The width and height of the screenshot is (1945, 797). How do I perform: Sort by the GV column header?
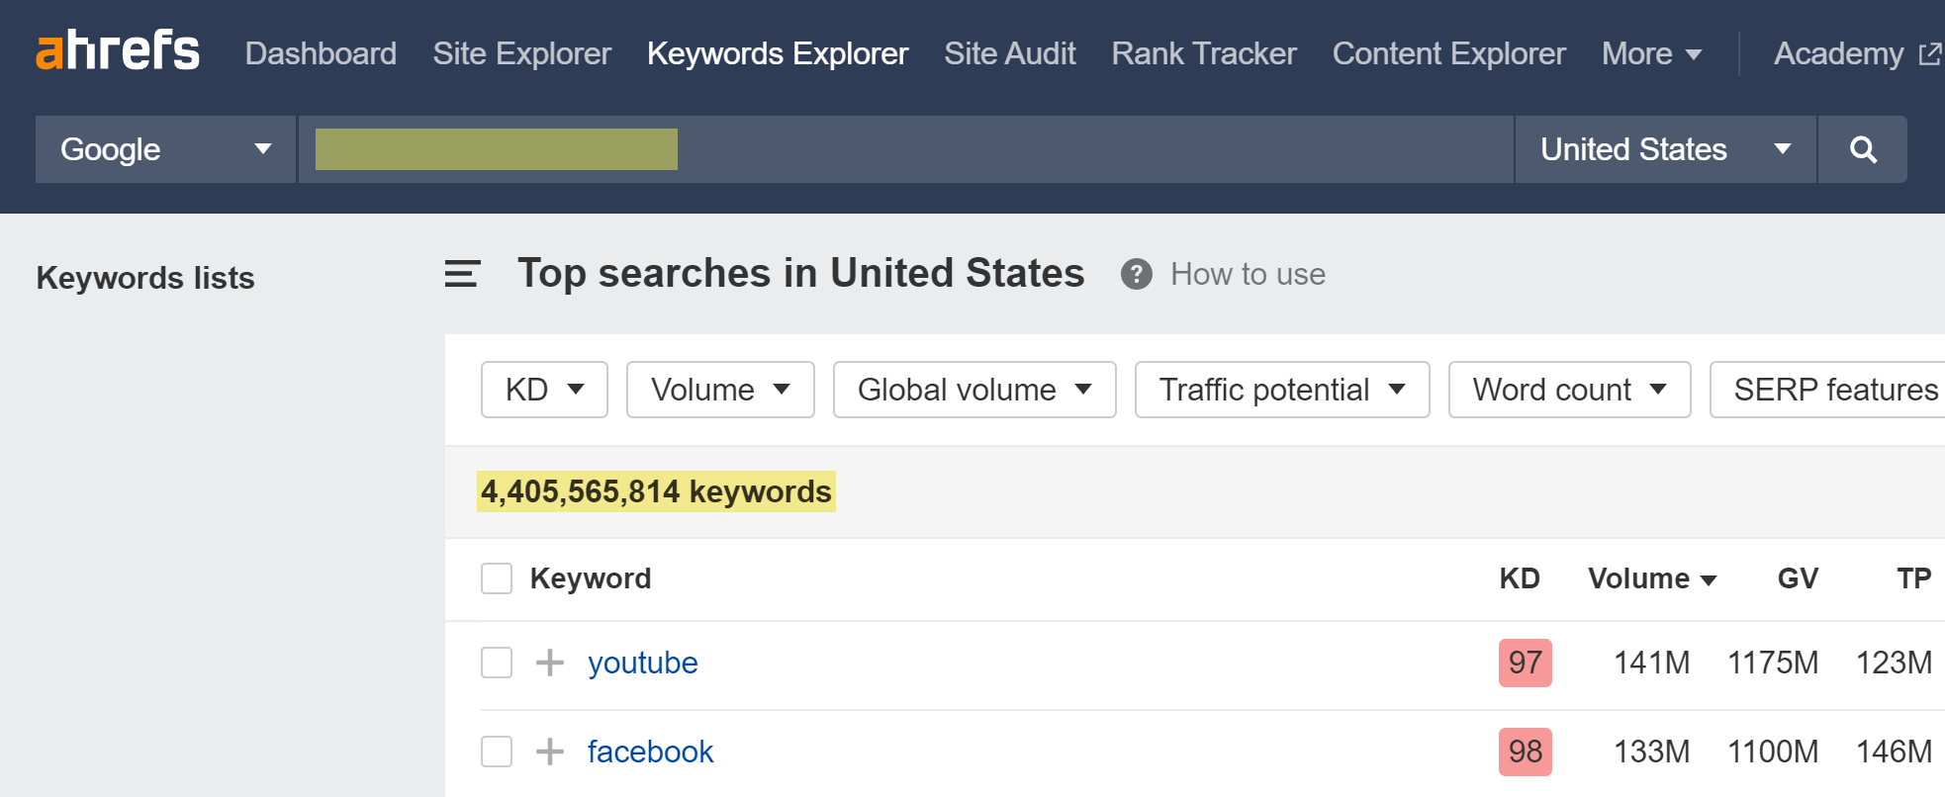[x=1798, y=578]
